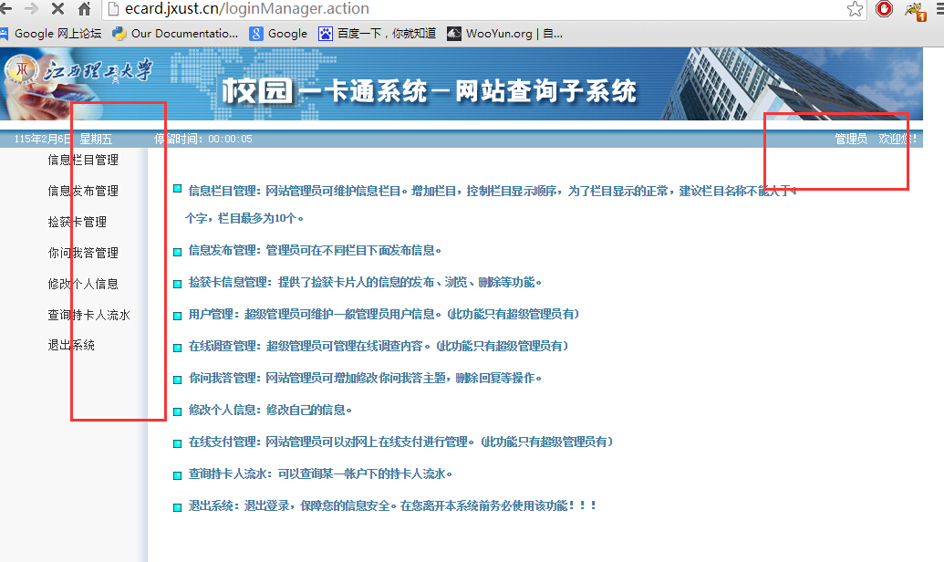Open 查询持卡人流水 in the sidebar menu
Viewport: 944px width, 562px height.
click(x=89, y=315)
